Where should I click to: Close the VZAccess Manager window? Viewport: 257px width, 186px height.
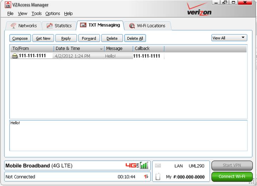tap(245, 2)
